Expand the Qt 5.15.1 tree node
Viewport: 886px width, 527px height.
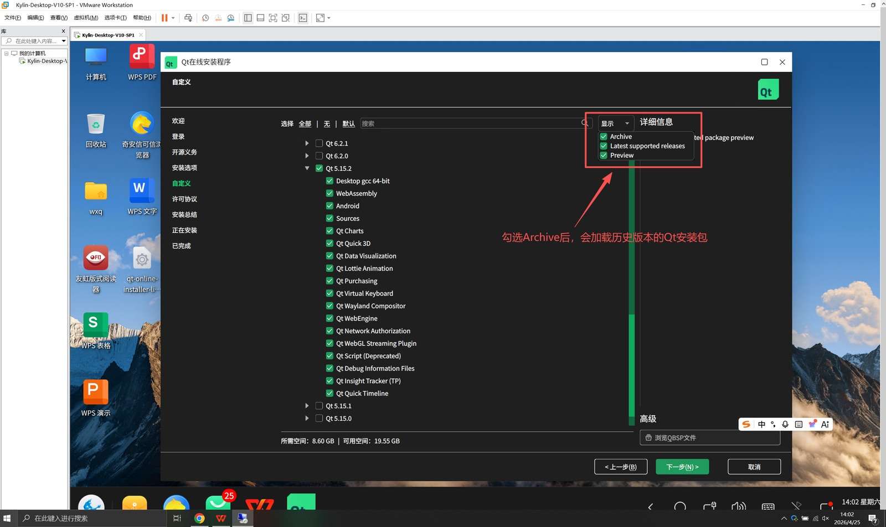[x=307, y=406]
